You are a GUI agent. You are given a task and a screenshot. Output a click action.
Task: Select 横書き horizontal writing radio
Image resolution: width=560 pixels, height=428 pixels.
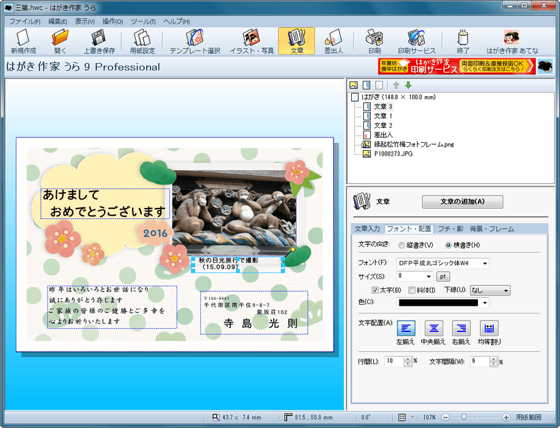448,246
